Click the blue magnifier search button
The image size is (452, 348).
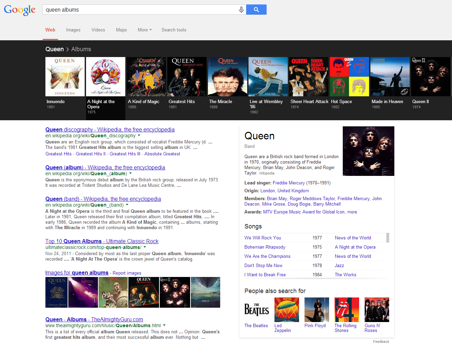(256, 10)
